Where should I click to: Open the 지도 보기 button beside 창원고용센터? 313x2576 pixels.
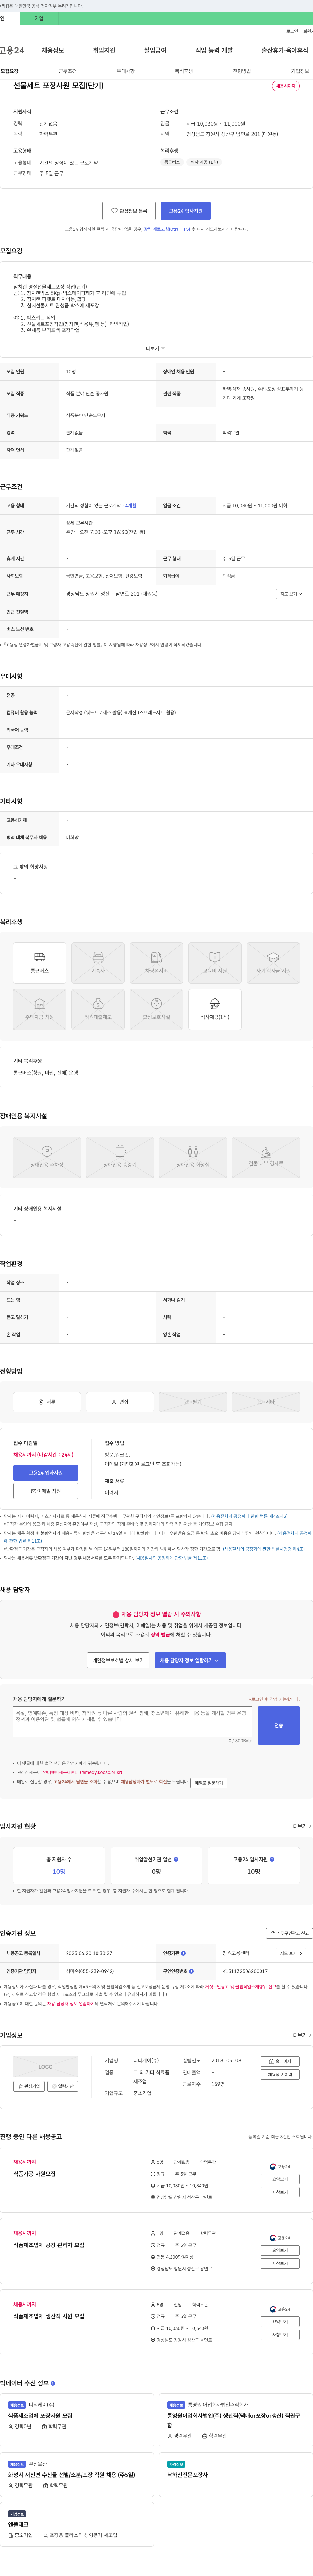tap(290, 1953)
